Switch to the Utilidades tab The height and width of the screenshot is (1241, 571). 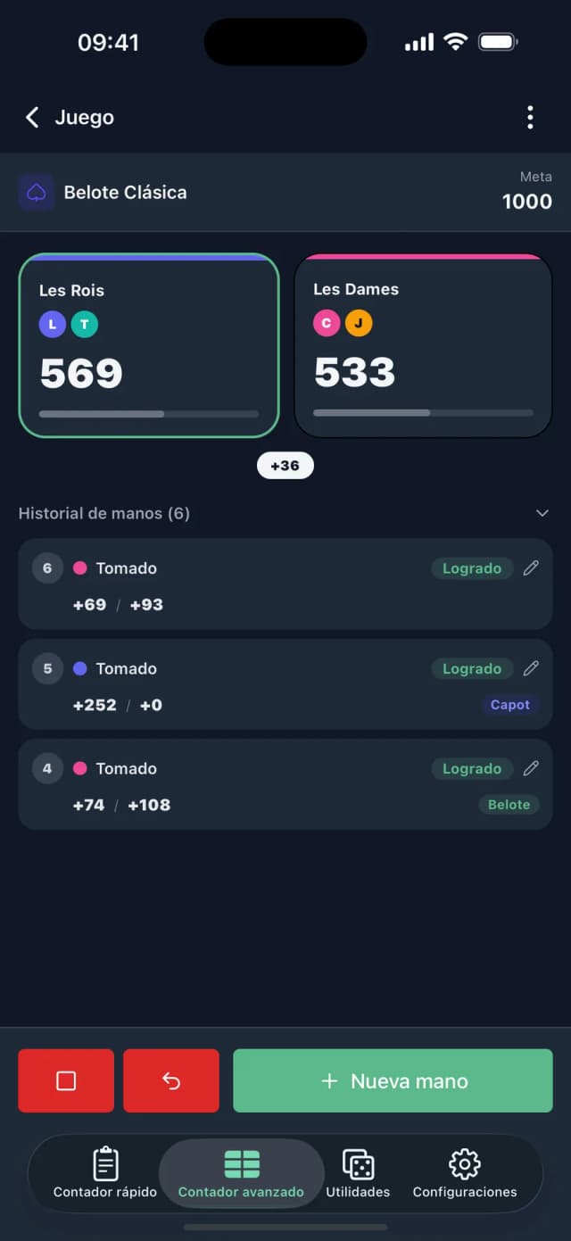(x=358, y=1172)
